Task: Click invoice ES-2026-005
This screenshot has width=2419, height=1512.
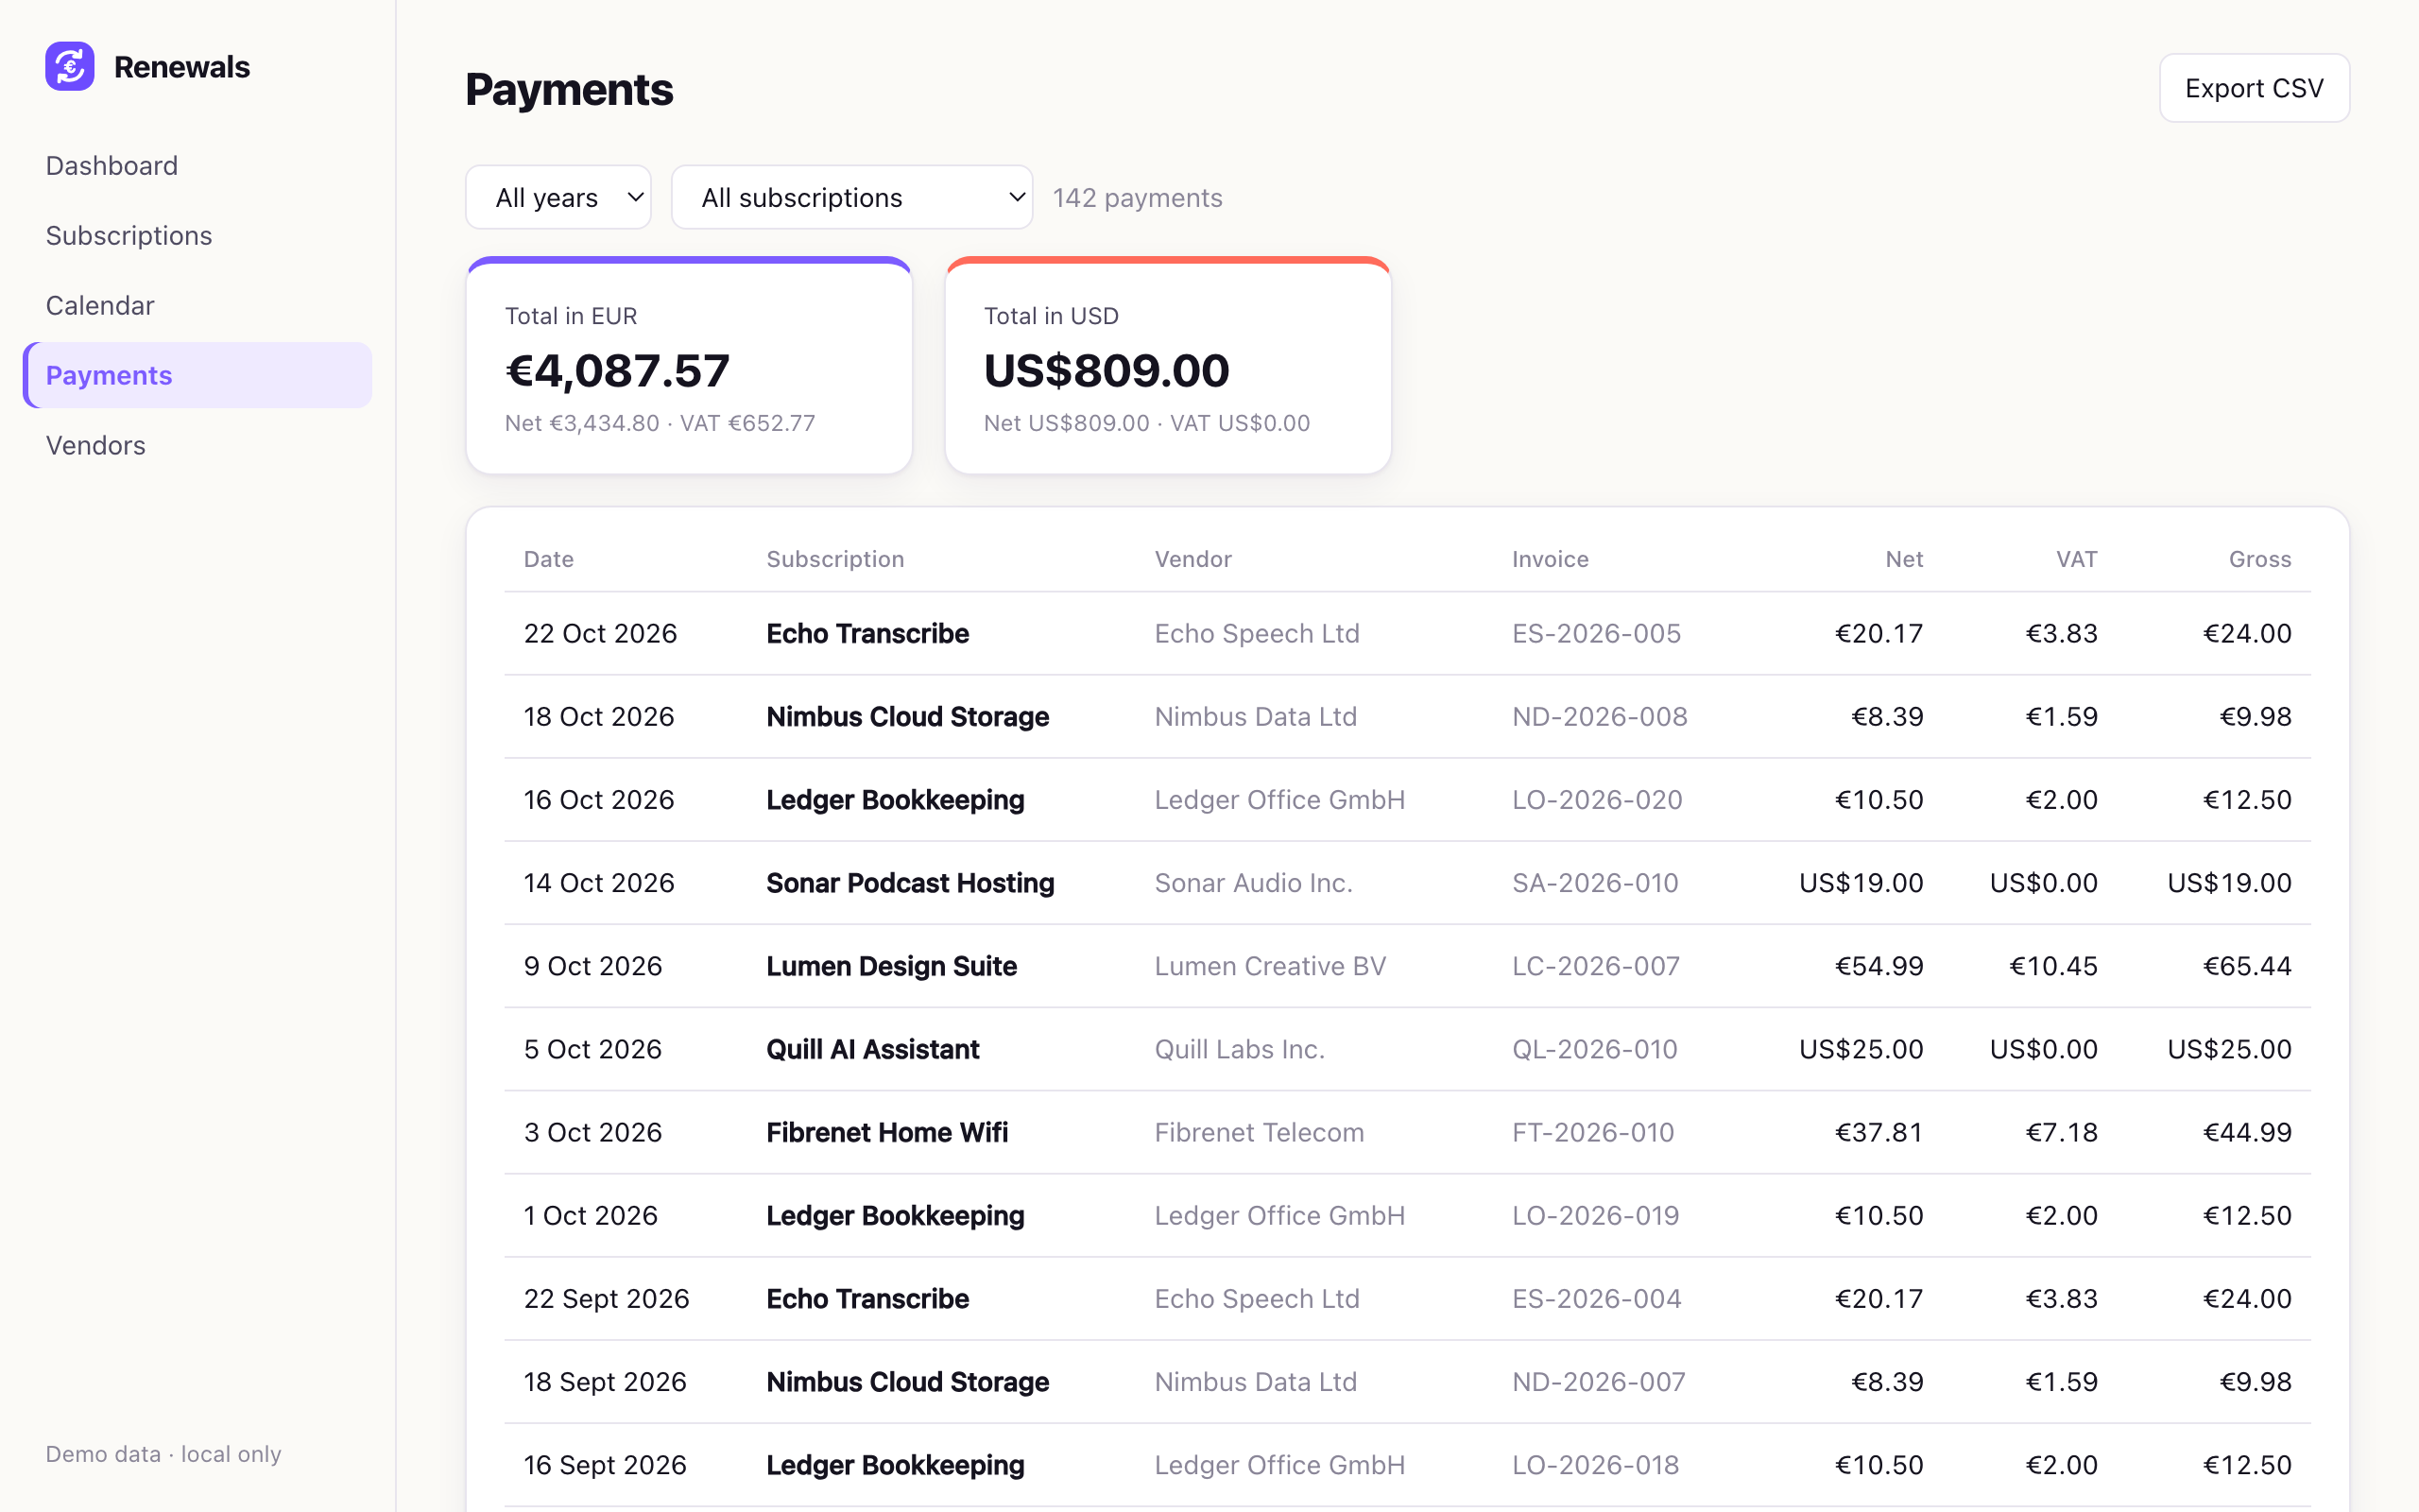Action: tap(1596, 633)
